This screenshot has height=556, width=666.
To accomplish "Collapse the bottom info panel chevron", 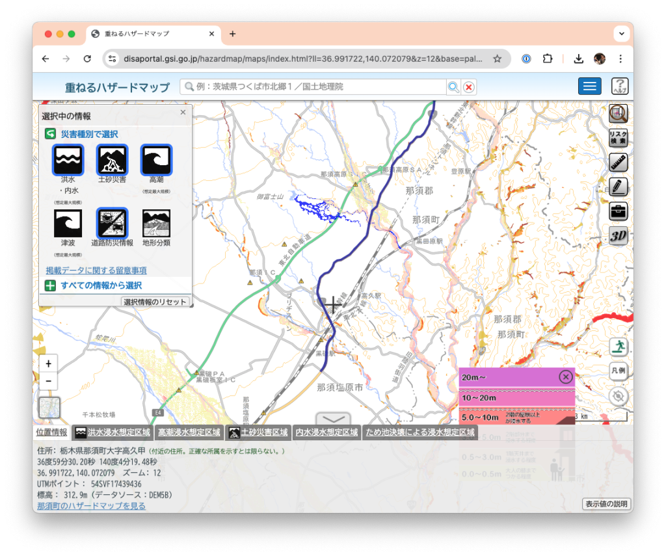I will (334, 419).
